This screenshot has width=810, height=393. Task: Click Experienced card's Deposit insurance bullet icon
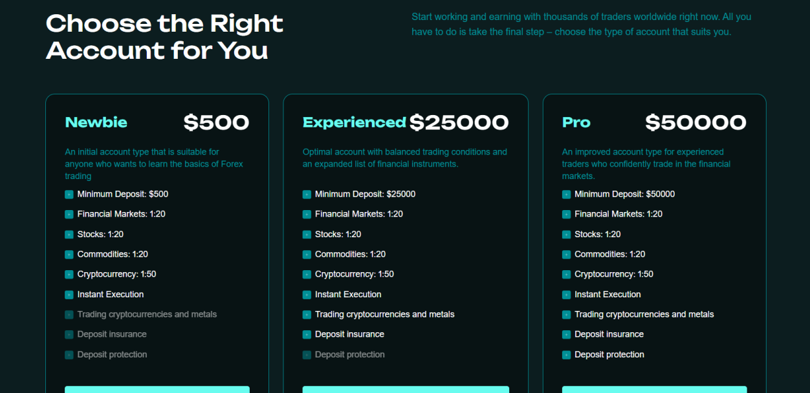(x=307, y=335)
